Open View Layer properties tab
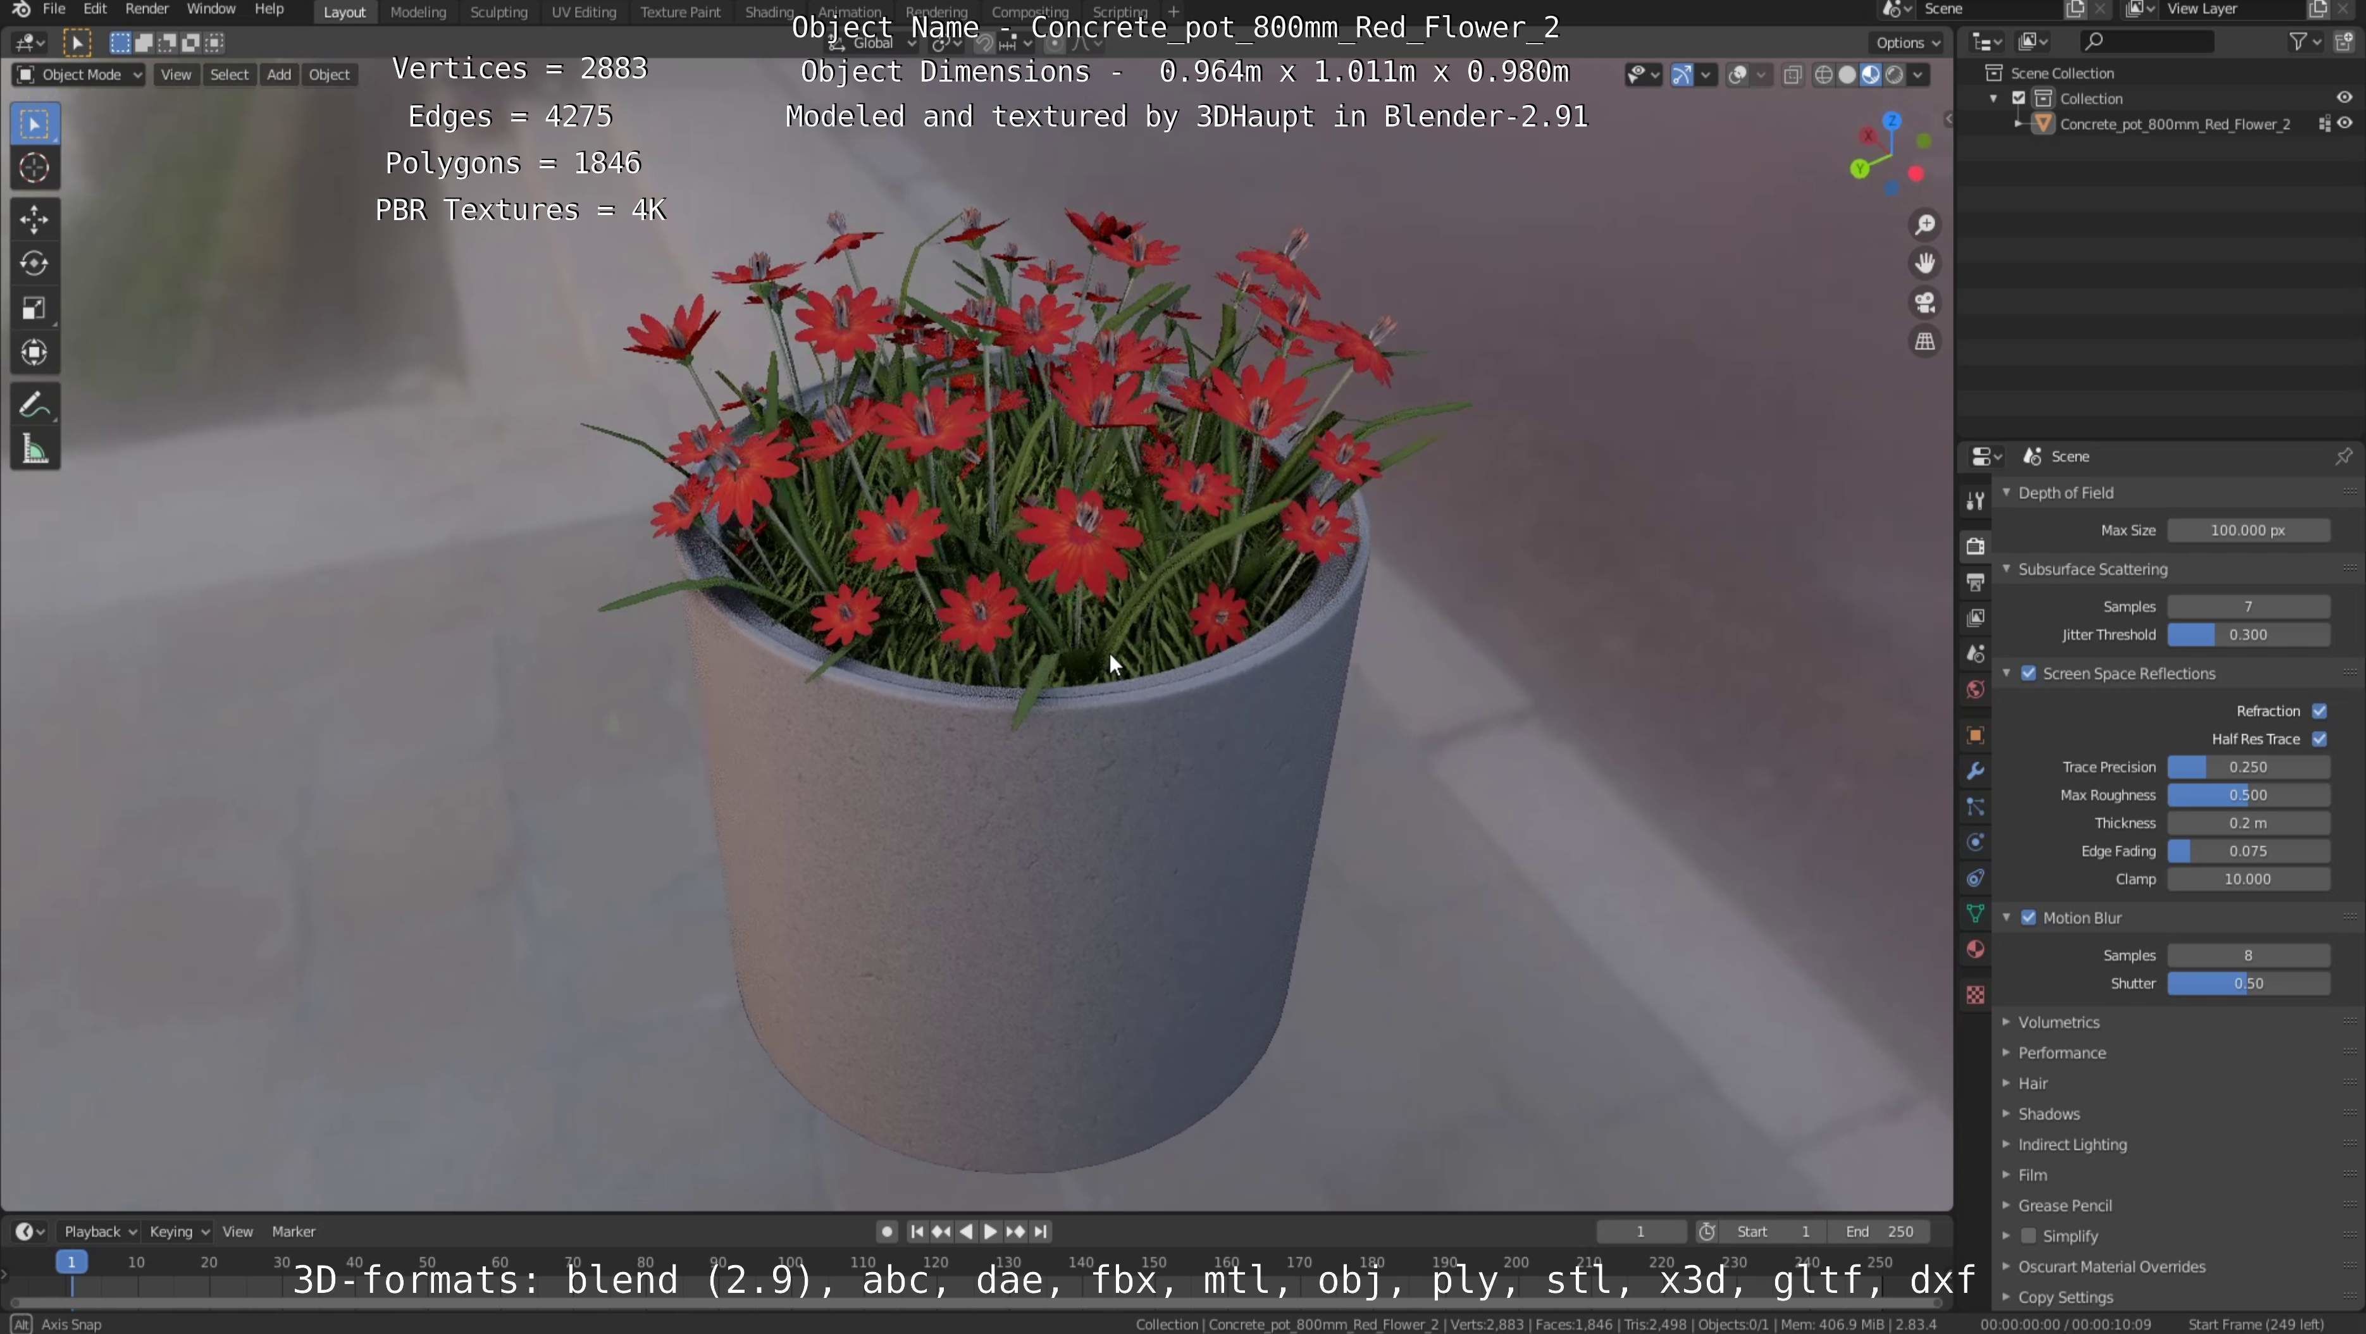Screen dimensions: 2366x1334 (x=1975, y=618)
